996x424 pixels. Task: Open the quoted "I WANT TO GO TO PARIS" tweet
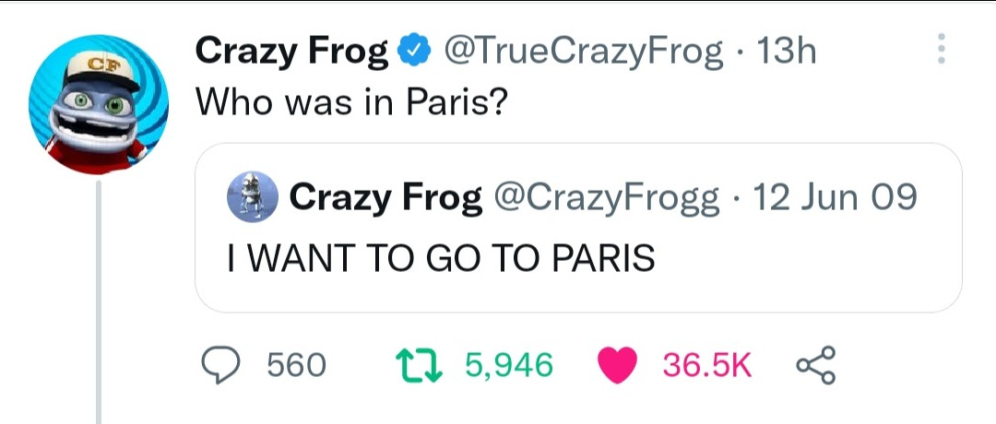[441, 258]
